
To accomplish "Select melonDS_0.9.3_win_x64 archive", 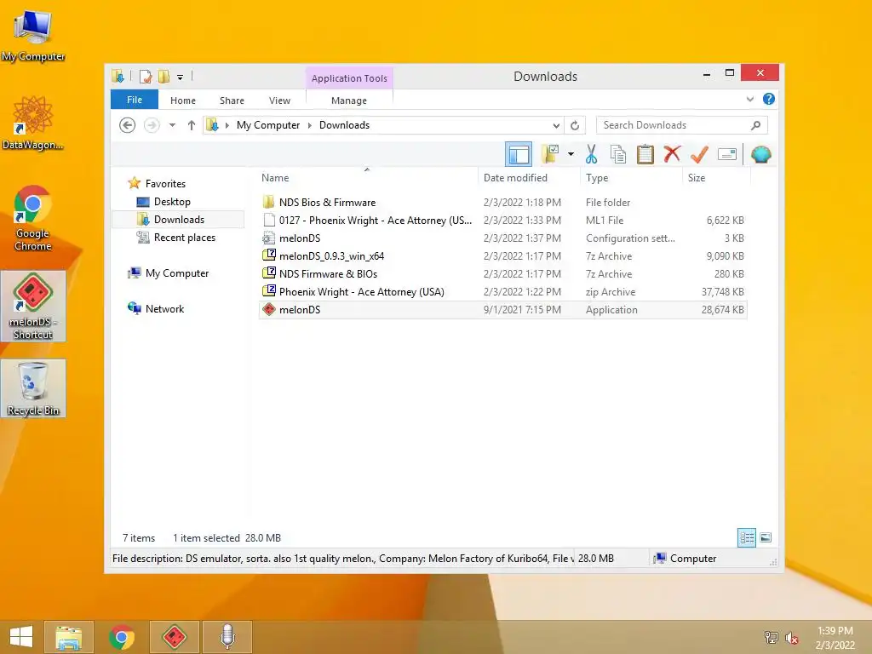I will click(x=502, y=255).
